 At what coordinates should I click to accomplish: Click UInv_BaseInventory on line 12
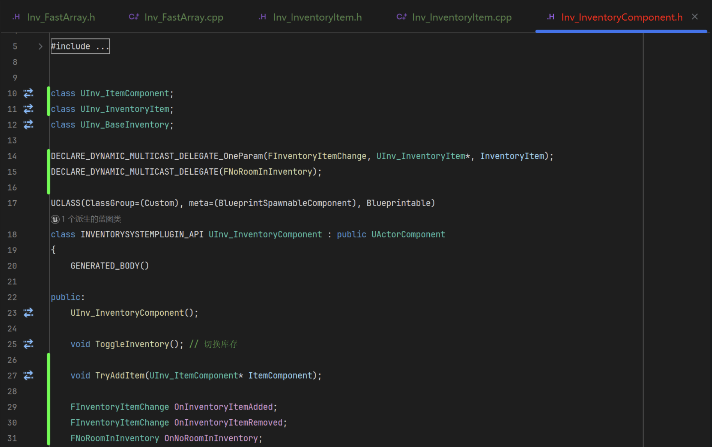(x=125, y=125)
